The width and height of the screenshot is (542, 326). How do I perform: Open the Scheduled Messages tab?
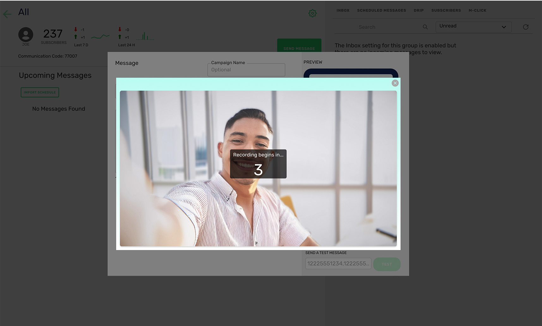click(x=381, y=10)
